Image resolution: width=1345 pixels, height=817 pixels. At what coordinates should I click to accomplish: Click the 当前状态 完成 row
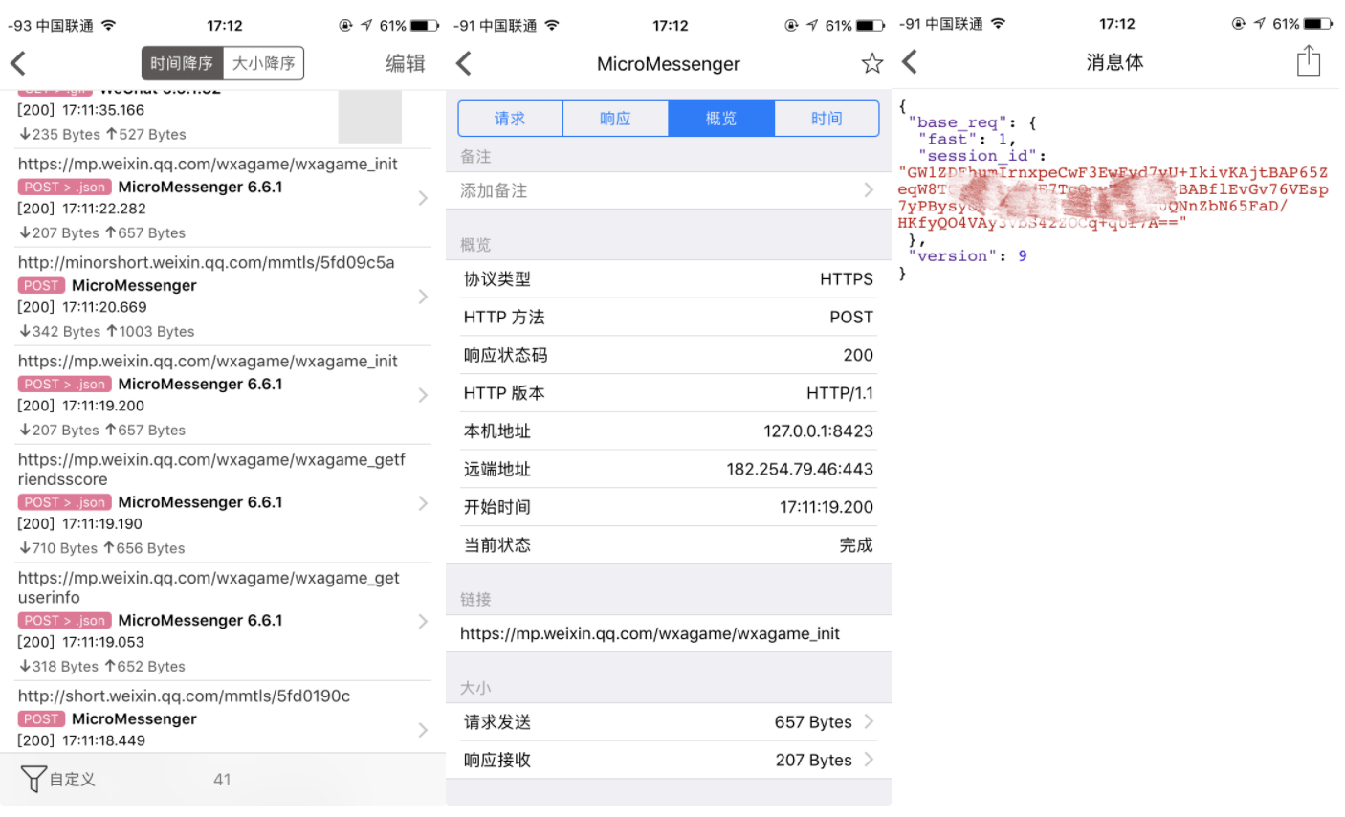669,545
